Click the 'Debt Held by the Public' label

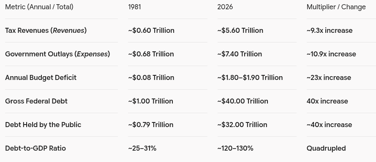coord(43,125)
